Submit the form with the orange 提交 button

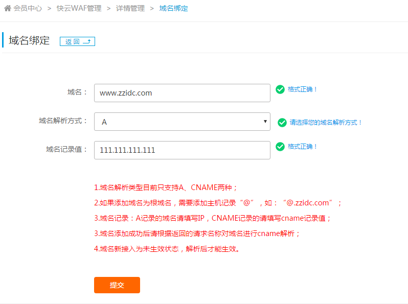117,285
